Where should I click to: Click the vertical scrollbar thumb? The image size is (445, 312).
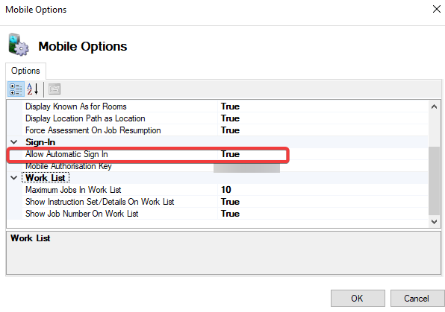[434, 181]
